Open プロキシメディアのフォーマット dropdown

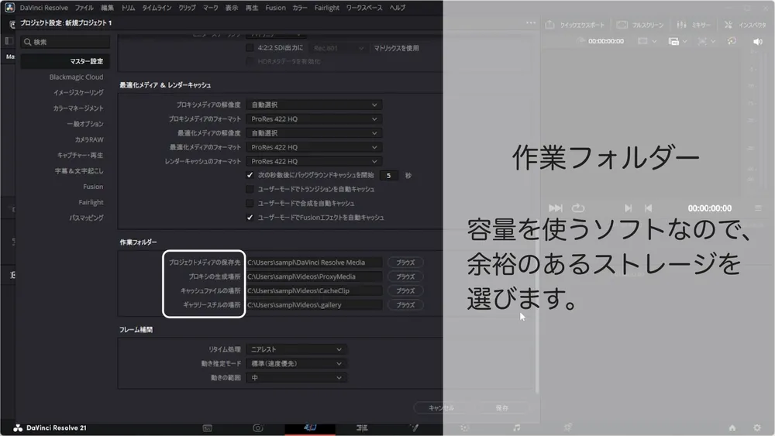314,119
